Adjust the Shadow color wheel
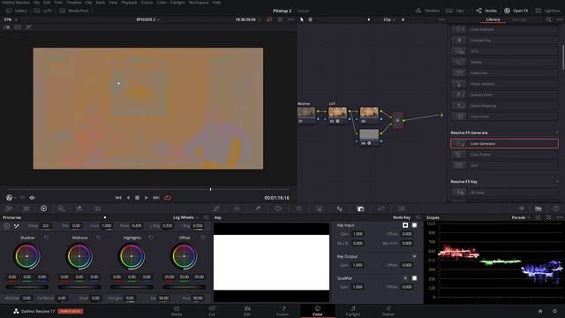Image resolution: width=565 pixels, height=318 pixels. 27,256
